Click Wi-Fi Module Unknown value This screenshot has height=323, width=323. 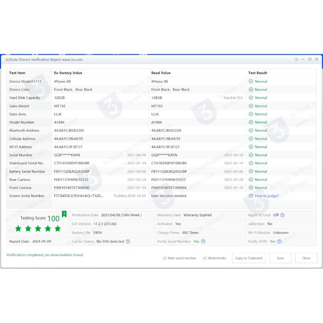(281, 233)
